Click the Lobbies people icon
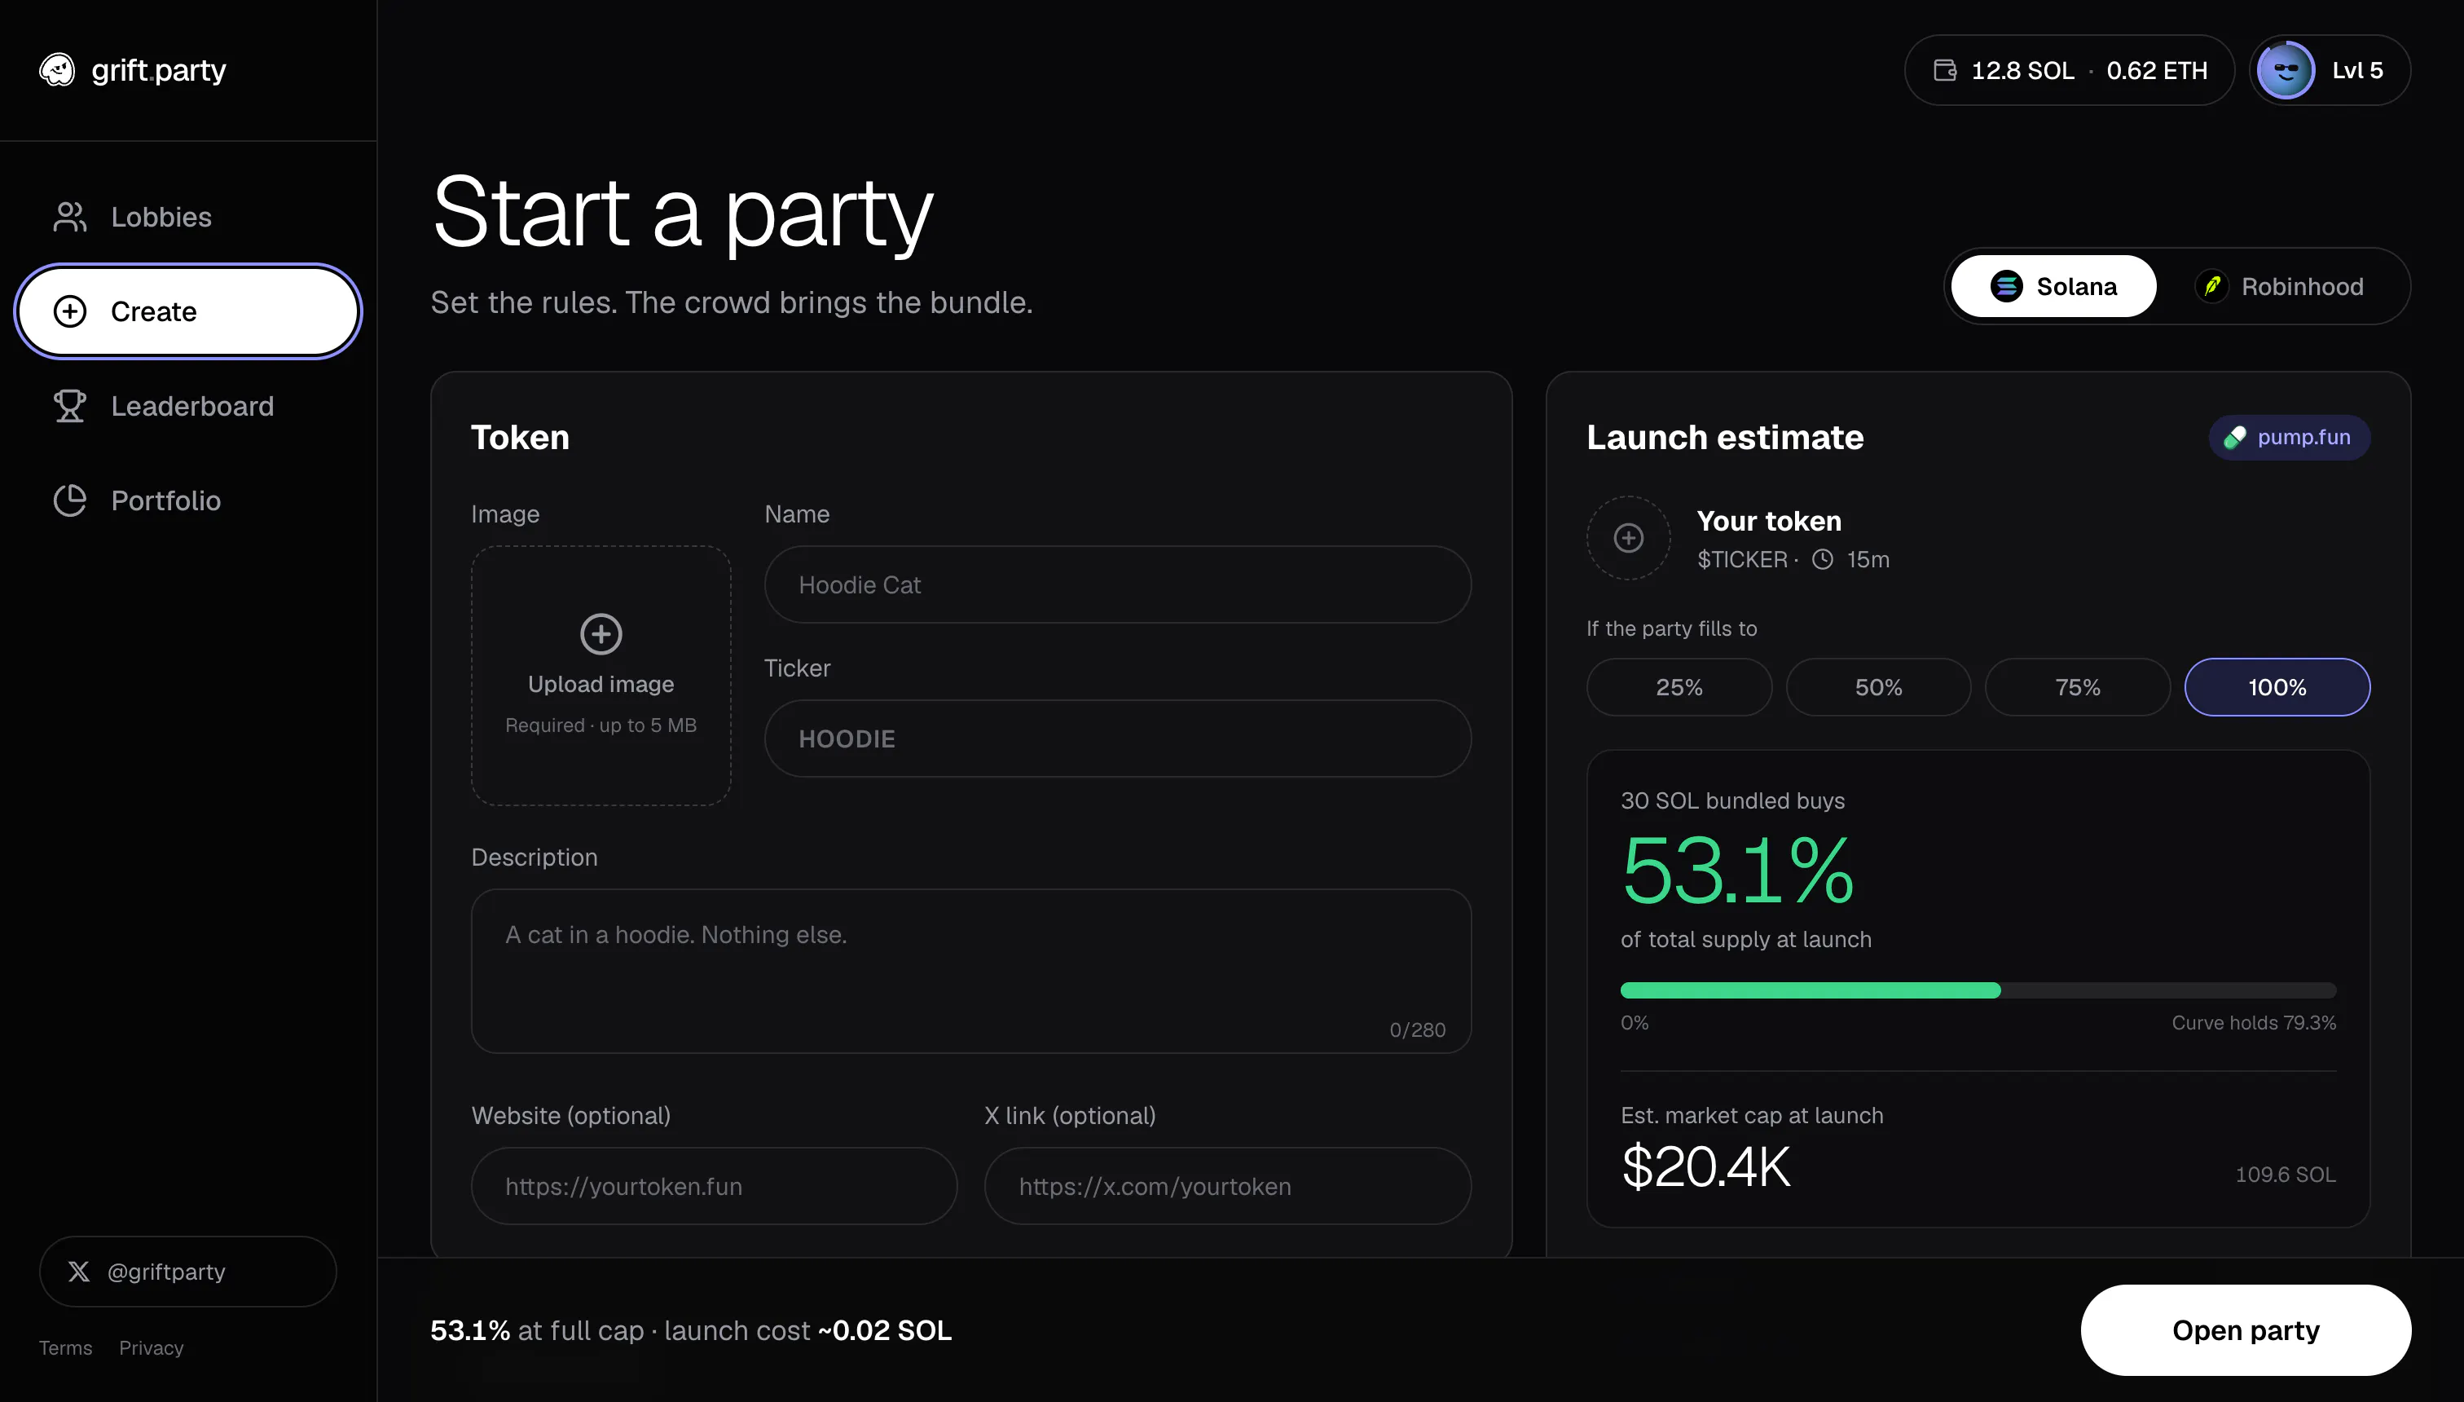 pos(69,217)
